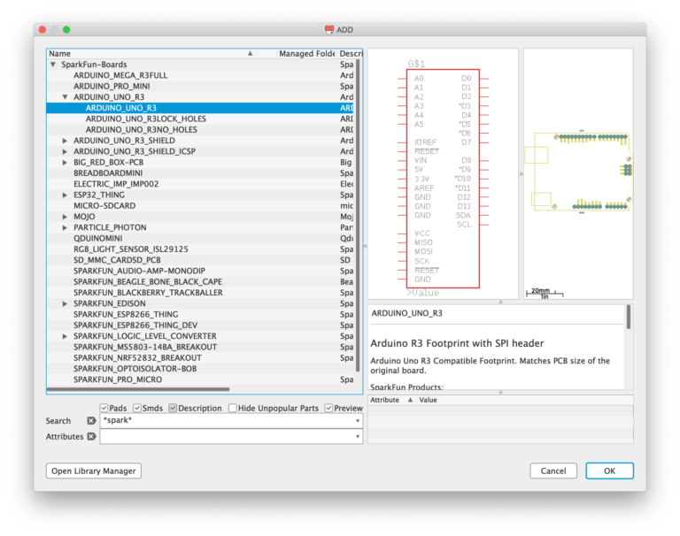
Task: Toggle the Preview checkbox
Action: [329, 408]
